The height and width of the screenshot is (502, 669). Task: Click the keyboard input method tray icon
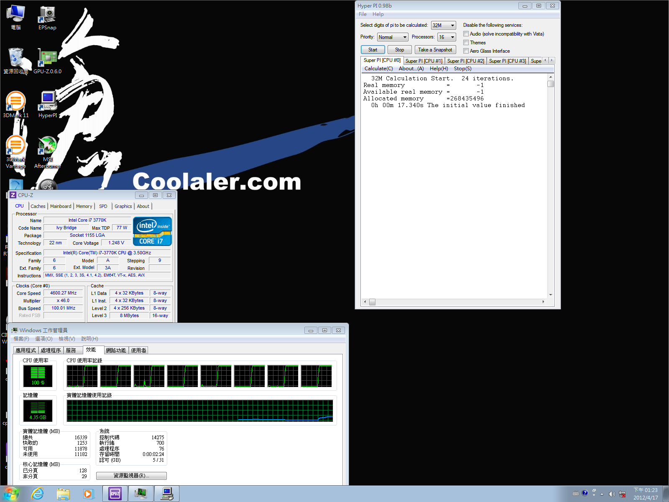(576, 494)
